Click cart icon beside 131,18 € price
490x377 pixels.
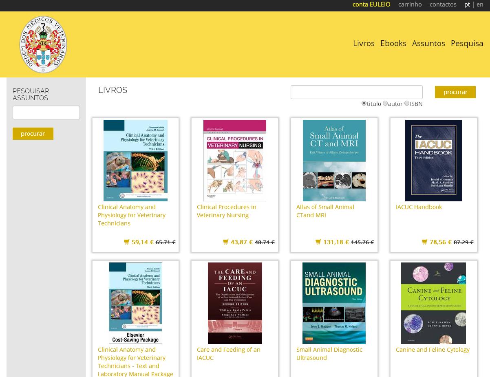[x=318, y=242]
